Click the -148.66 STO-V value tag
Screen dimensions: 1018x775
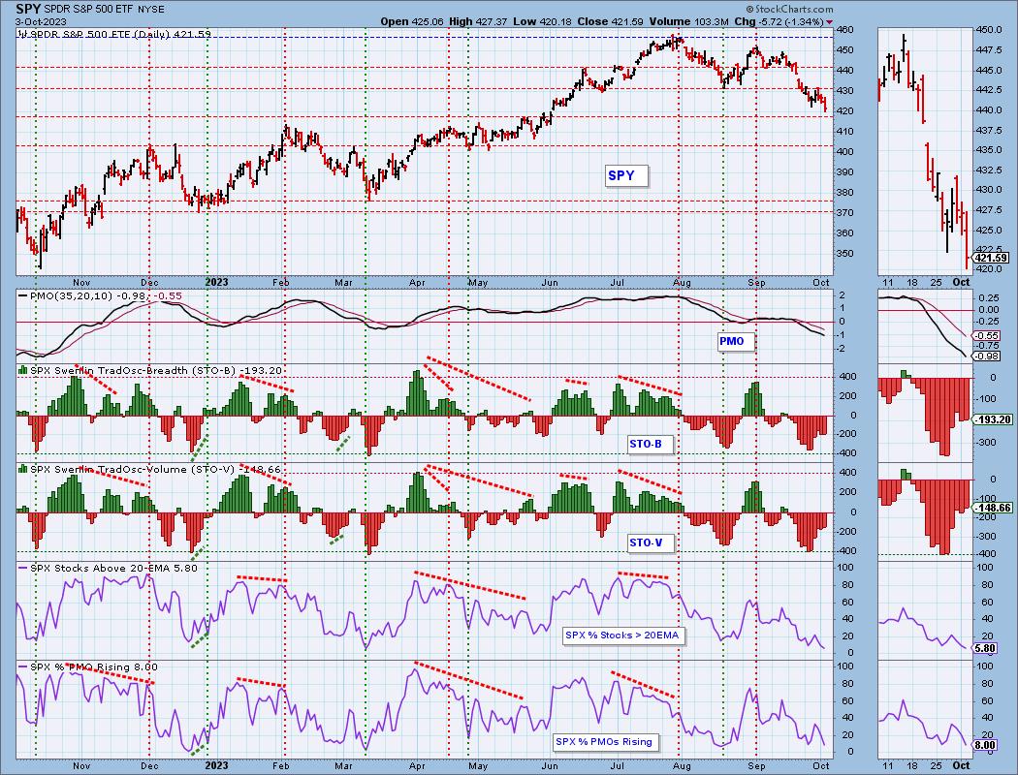[994, 508]
